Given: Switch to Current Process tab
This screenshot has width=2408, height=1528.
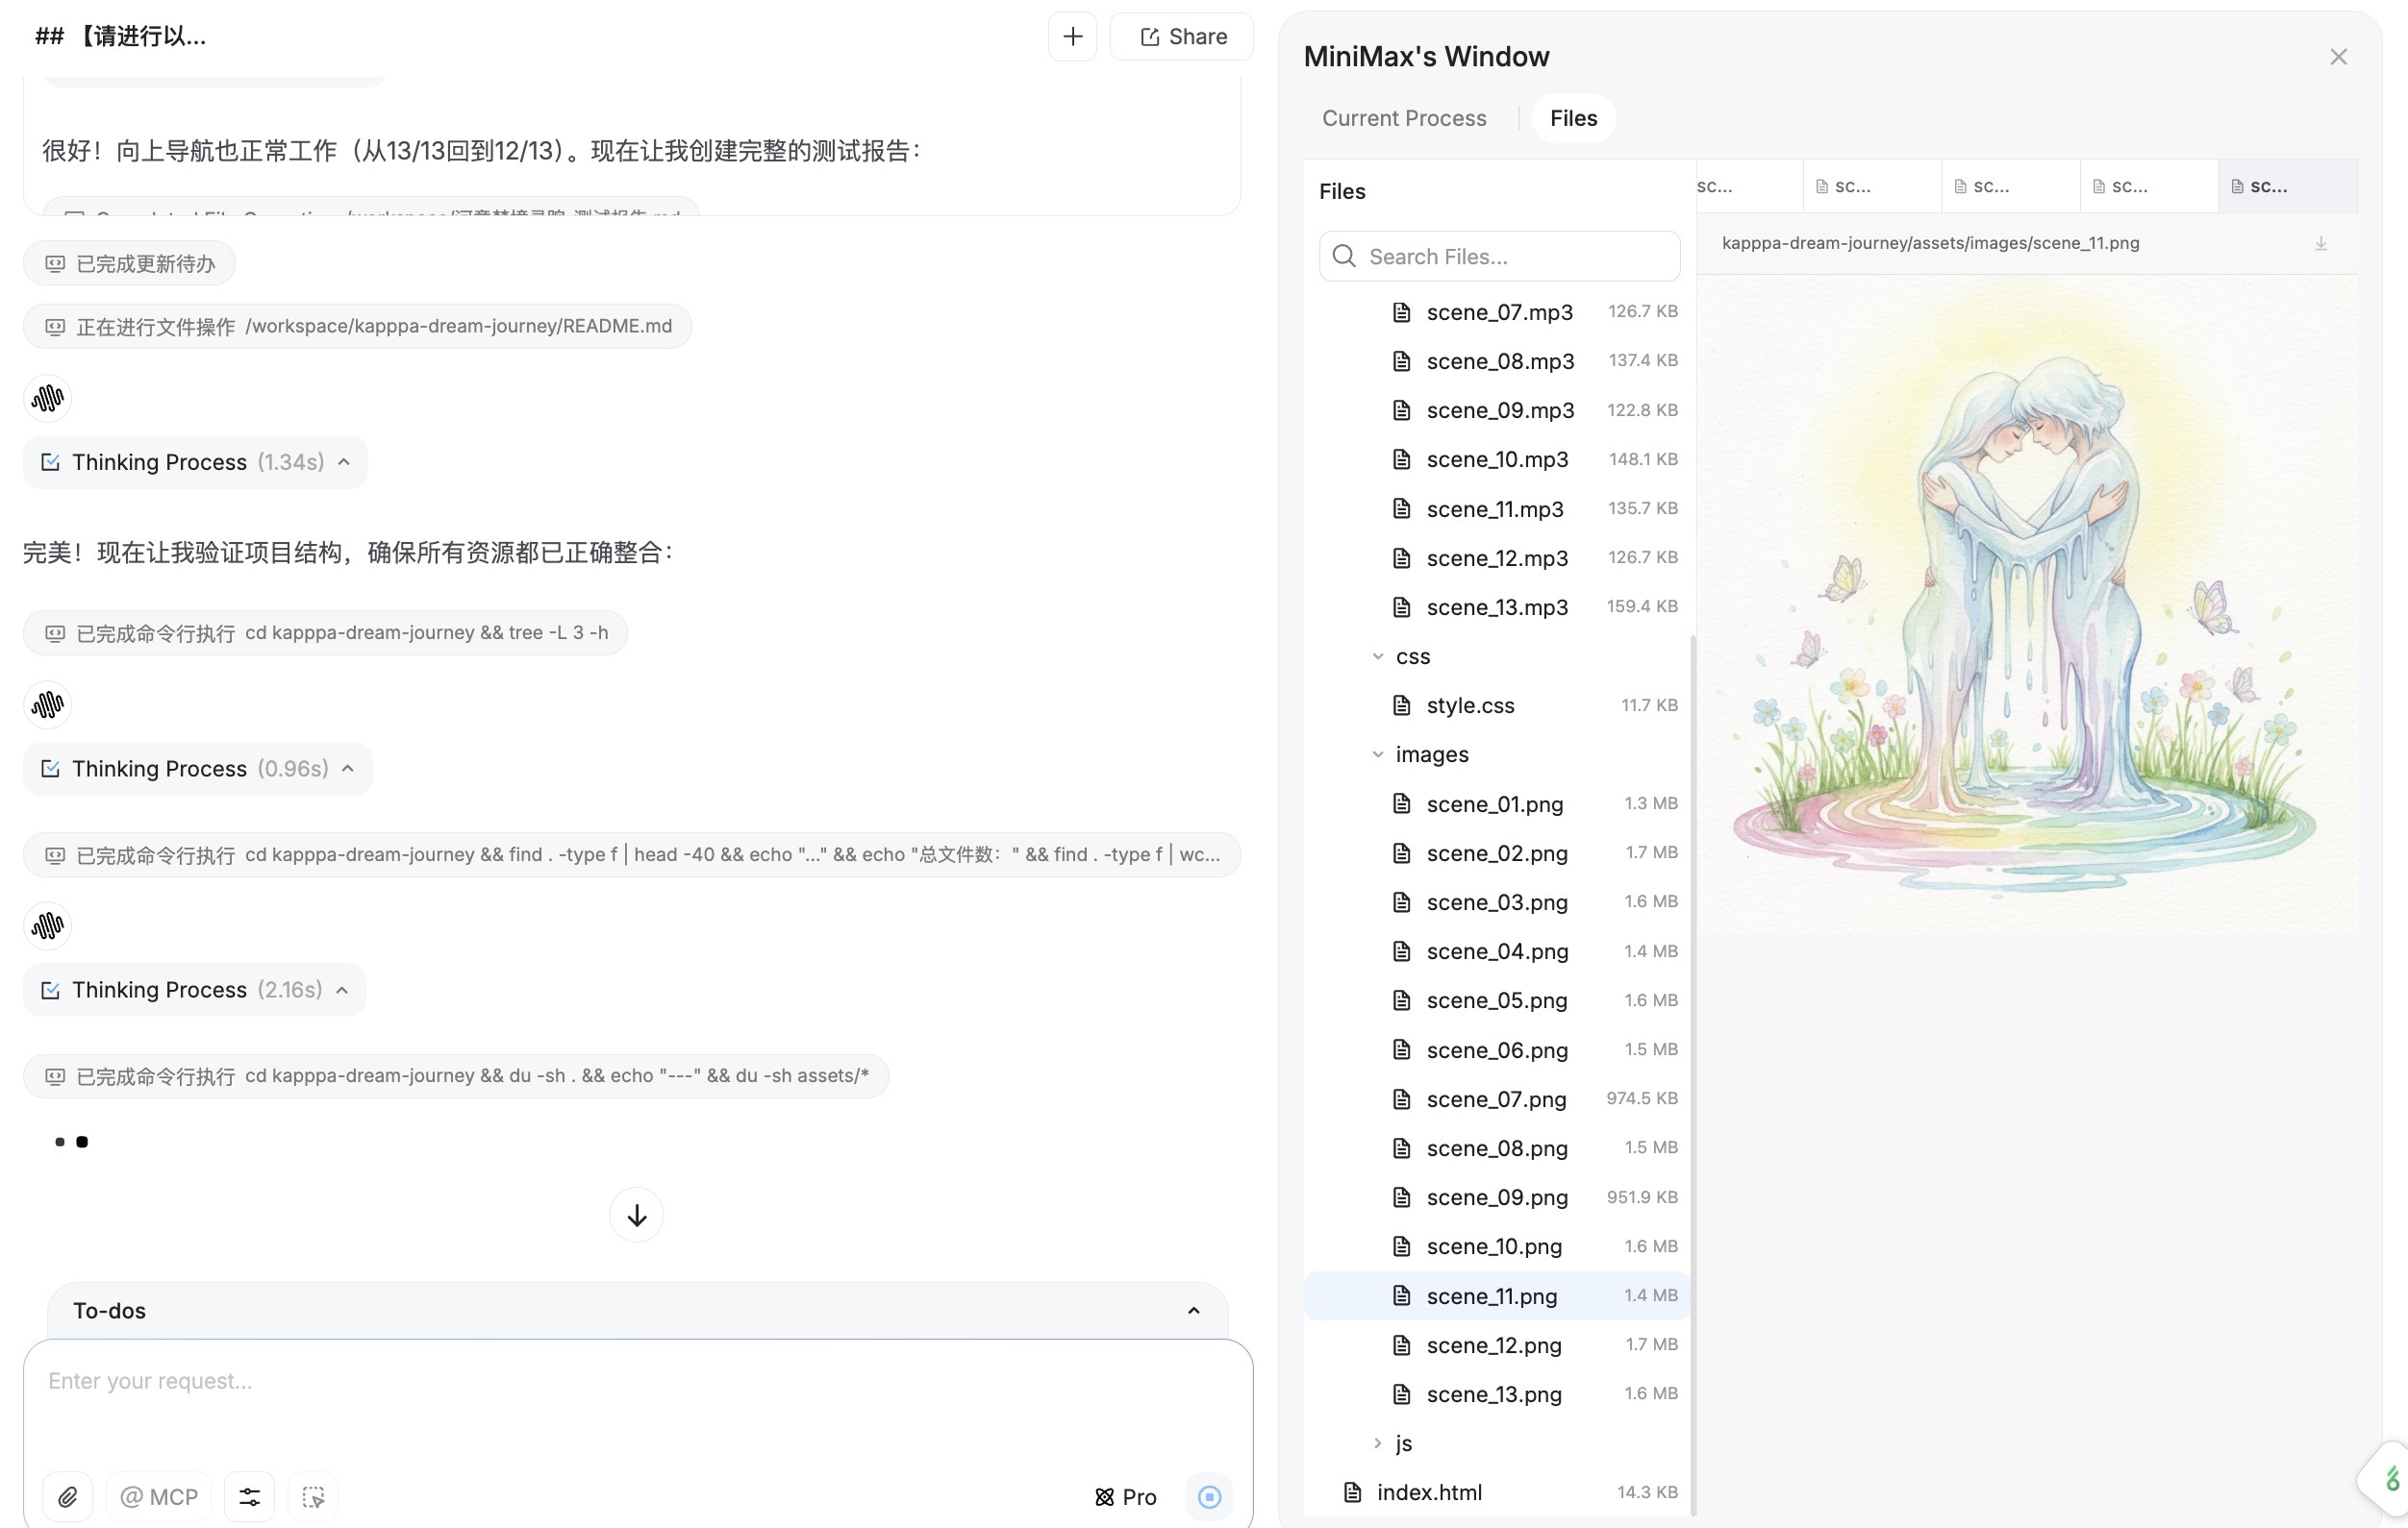Looking at the screenshot, I should point(1403,118).
